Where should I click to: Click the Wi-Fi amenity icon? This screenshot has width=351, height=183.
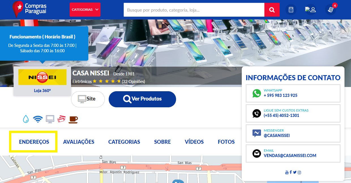tap(38, 119)
